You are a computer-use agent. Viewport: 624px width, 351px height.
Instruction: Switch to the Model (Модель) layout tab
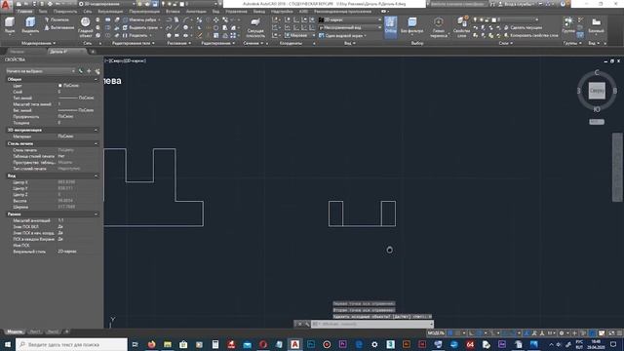tap(15, 331)
